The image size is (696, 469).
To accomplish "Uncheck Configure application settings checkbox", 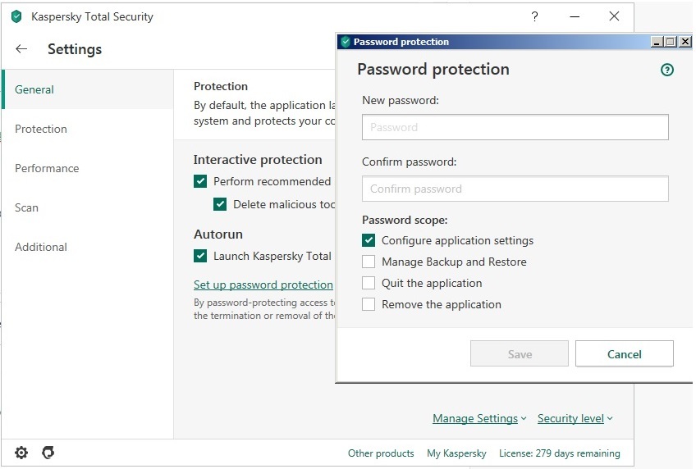I will [369, 240].
